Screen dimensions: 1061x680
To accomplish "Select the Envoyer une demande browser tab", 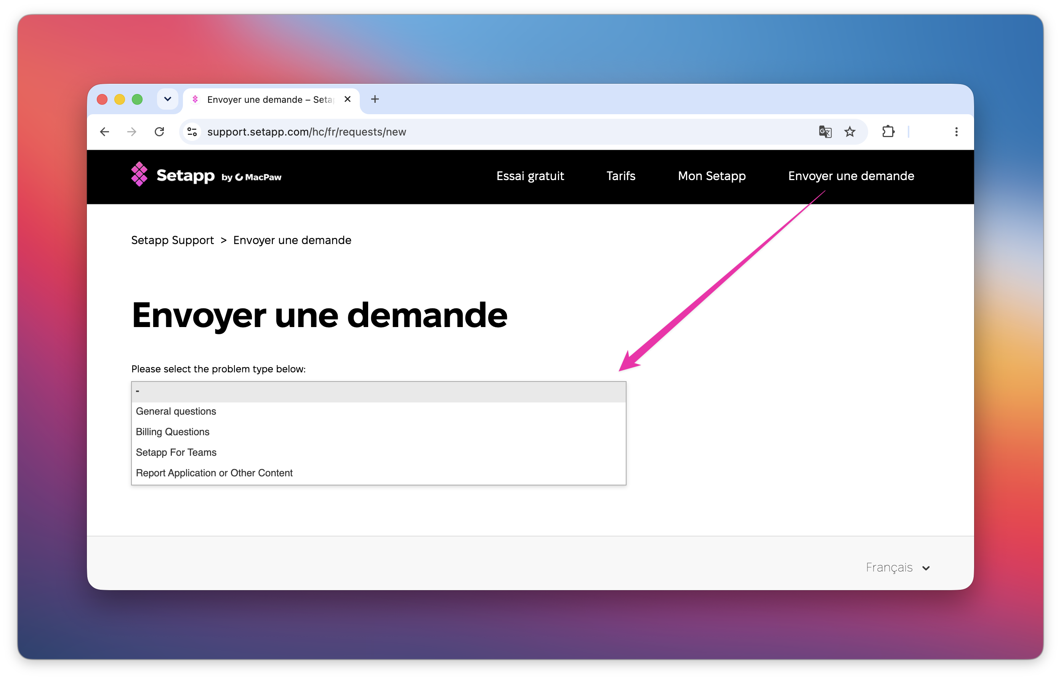I will 271,100.
